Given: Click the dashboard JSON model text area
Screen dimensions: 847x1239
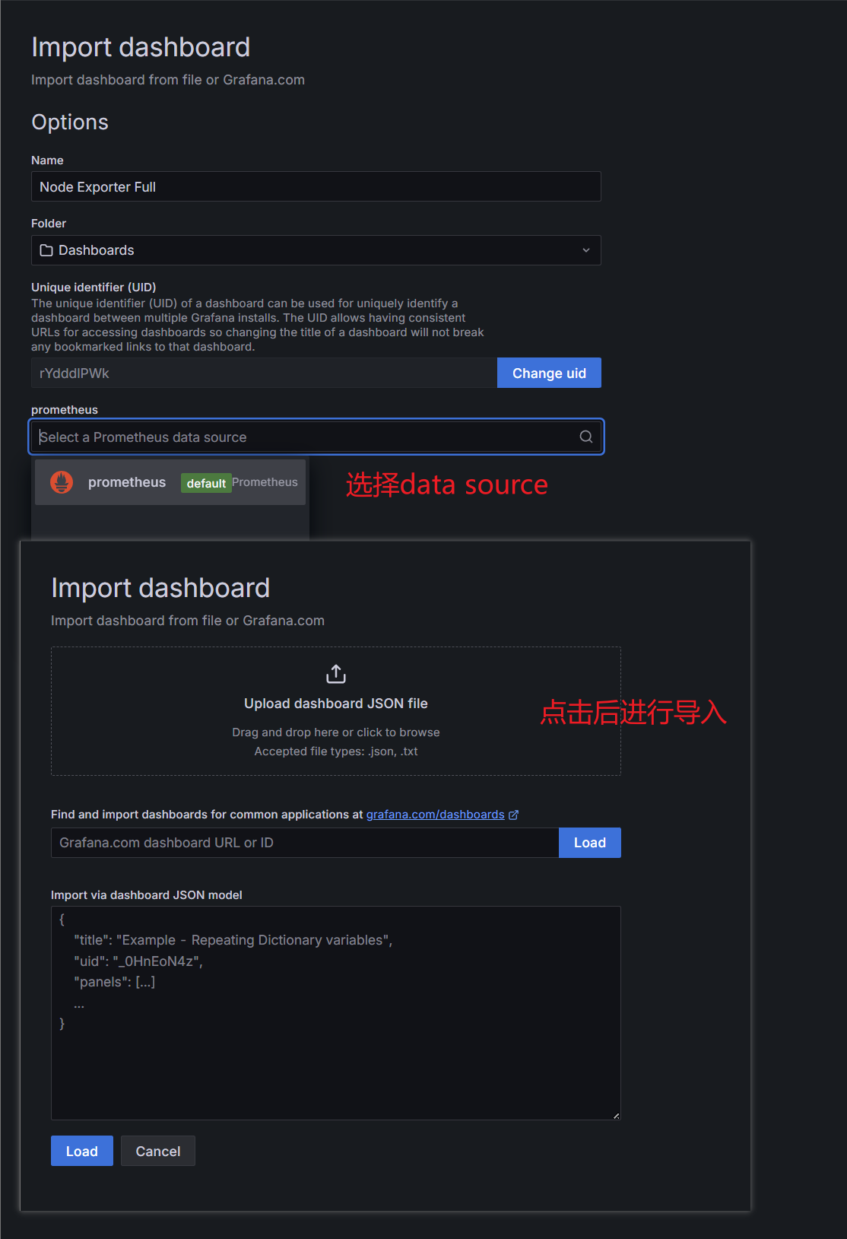Looking at the screenshot, I should point(336,1013).
